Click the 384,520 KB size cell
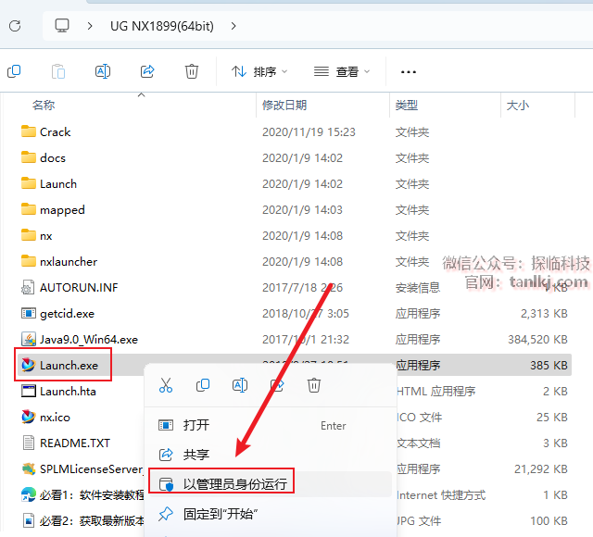 point(537,340)
